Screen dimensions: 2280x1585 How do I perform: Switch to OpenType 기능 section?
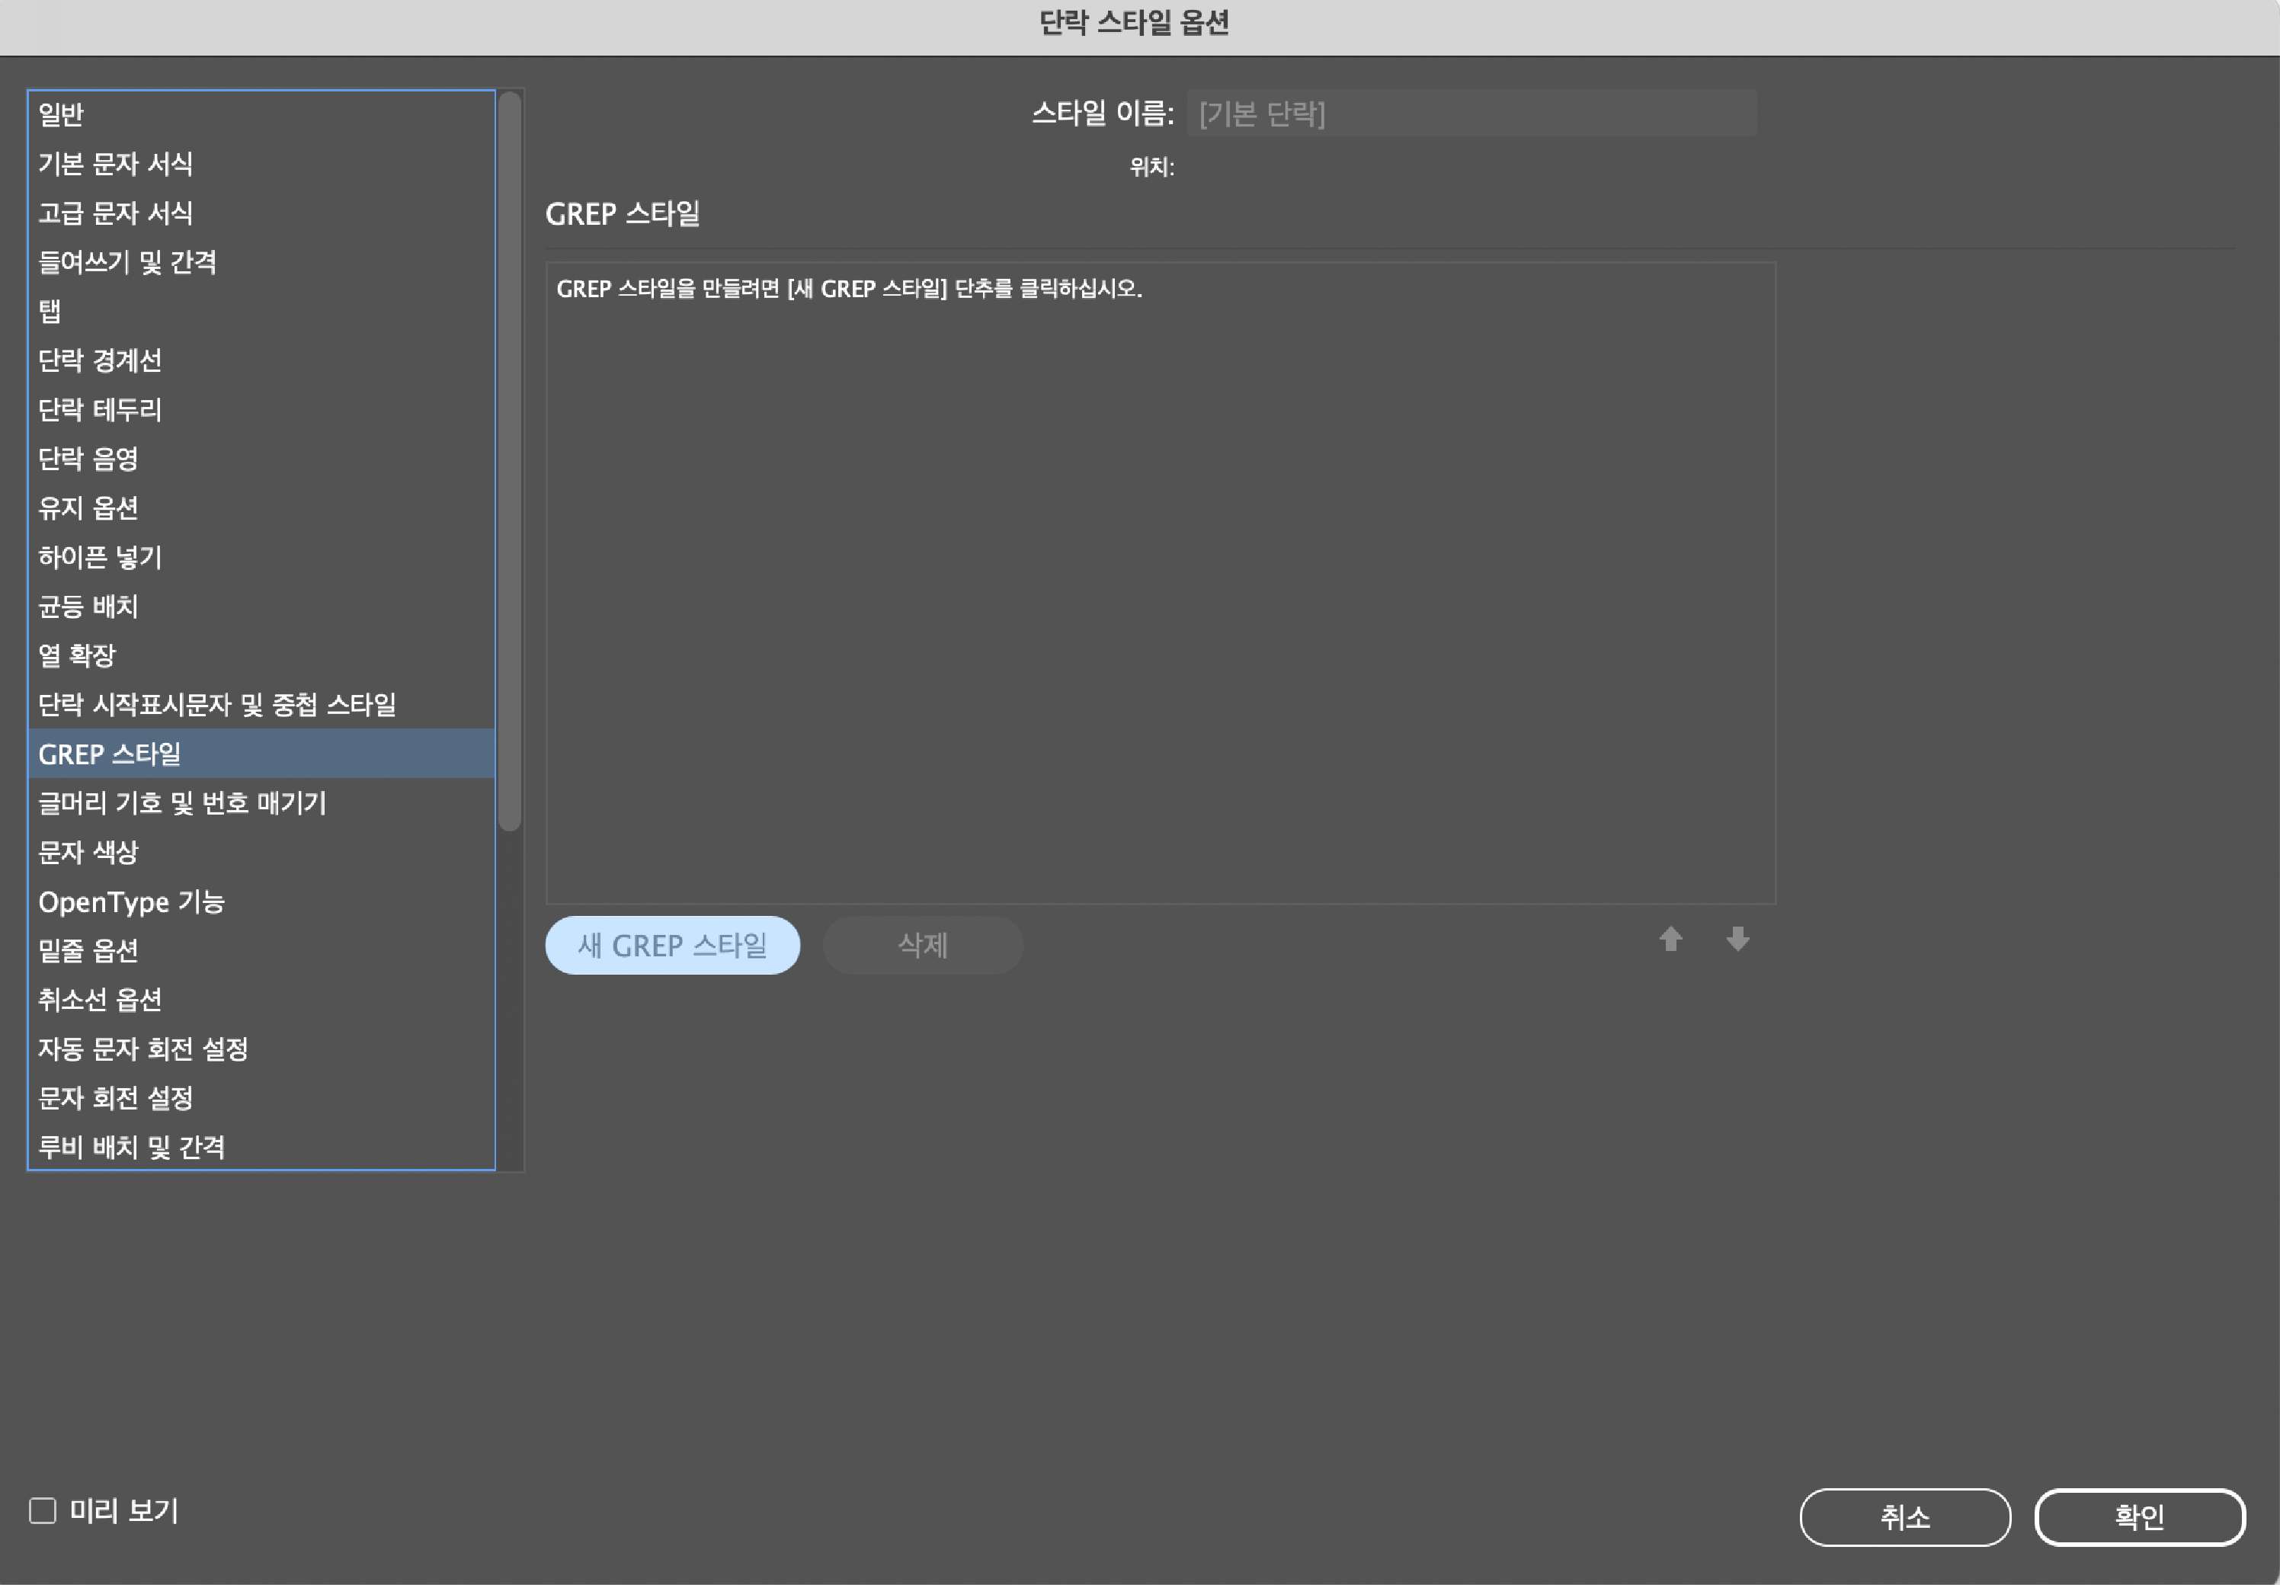click(131, 901)
